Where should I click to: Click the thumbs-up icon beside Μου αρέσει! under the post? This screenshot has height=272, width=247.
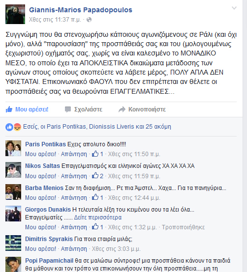click(x=9, y=109)
